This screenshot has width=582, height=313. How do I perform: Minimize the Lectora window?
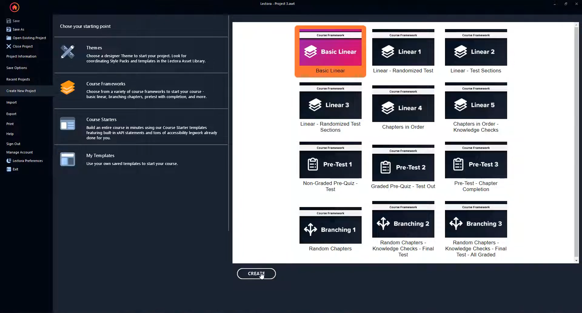tap(555, 4)
